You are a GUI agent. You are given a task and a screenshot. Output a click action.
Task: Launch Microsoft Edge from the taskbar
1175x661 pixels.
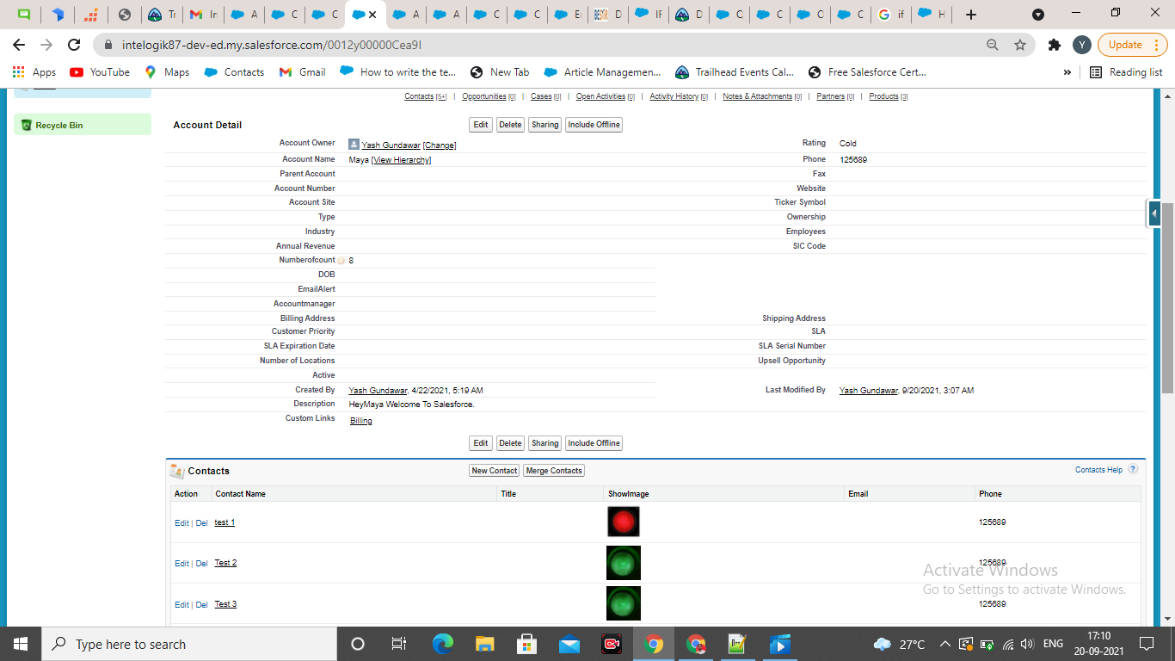(x=443, y=644)
